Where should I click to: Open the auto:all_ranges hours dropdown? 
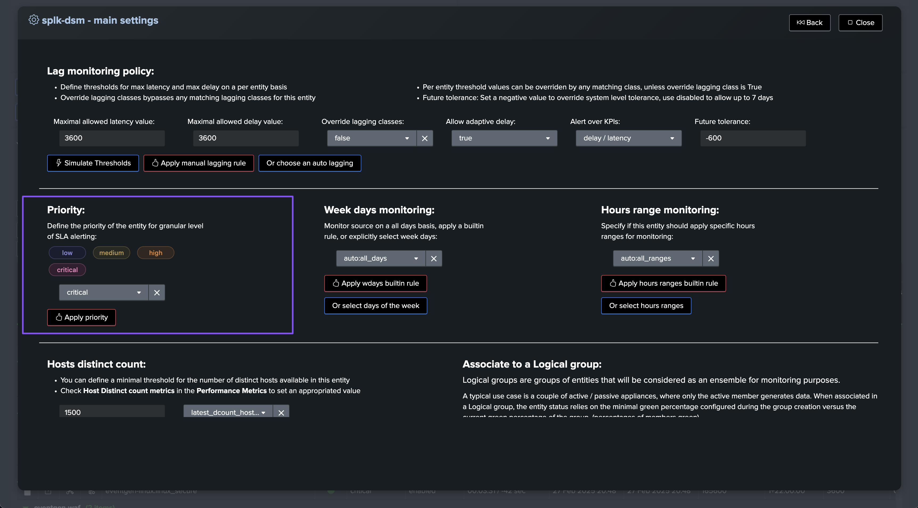(x=658, y=259)
